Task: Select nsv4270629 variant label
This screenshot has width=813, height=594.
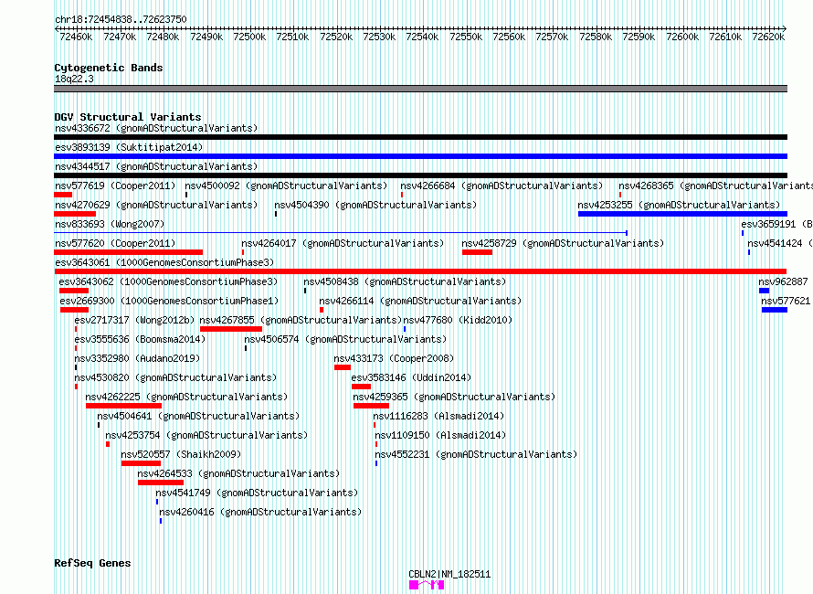Action: (156, 205)
